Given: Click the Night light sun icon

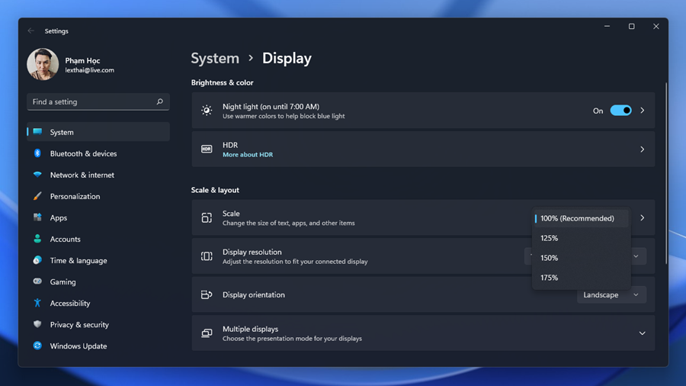Looking at the screenshot, I should click(207, 111).
